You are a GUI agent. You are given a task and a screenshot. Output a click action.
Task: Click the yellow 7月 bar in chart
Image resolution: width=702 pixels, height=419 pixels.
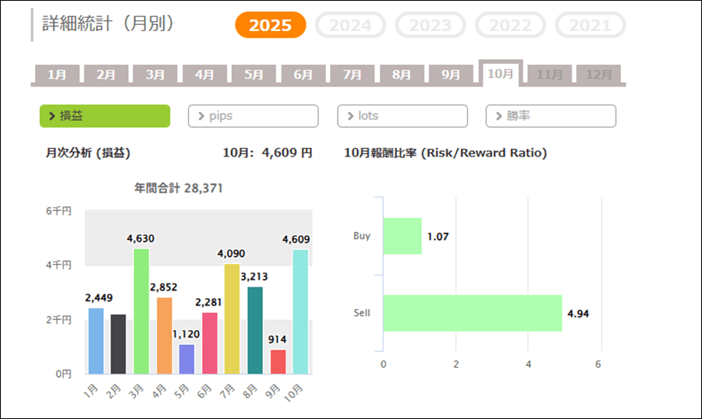[x=232, y=319]
